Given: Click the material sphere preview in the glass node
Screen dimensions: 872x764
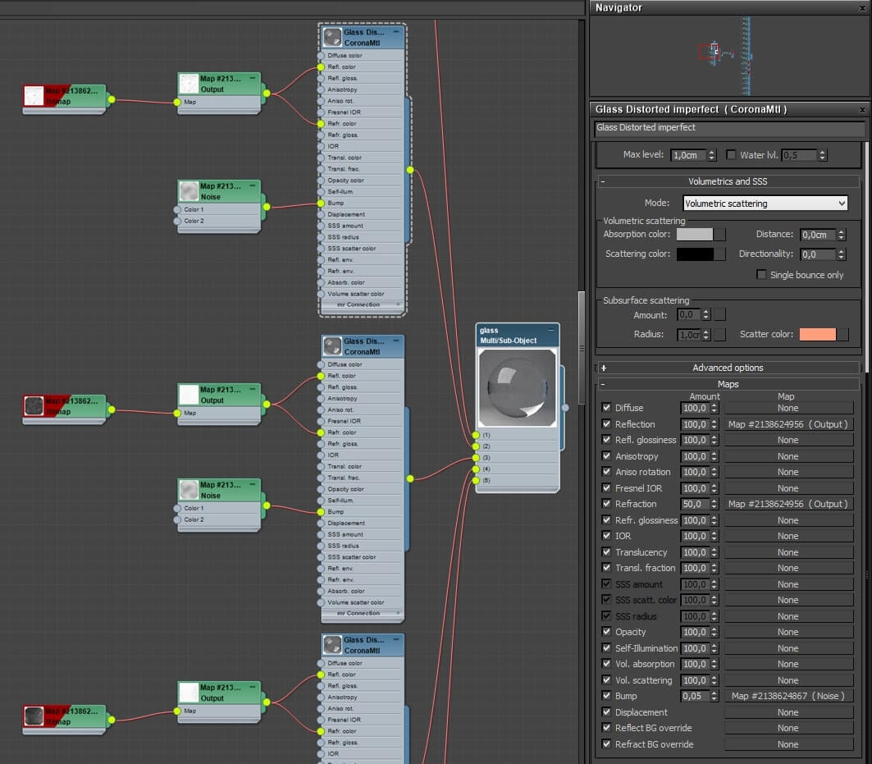Looking at the screenshot, I should point(517,386).
